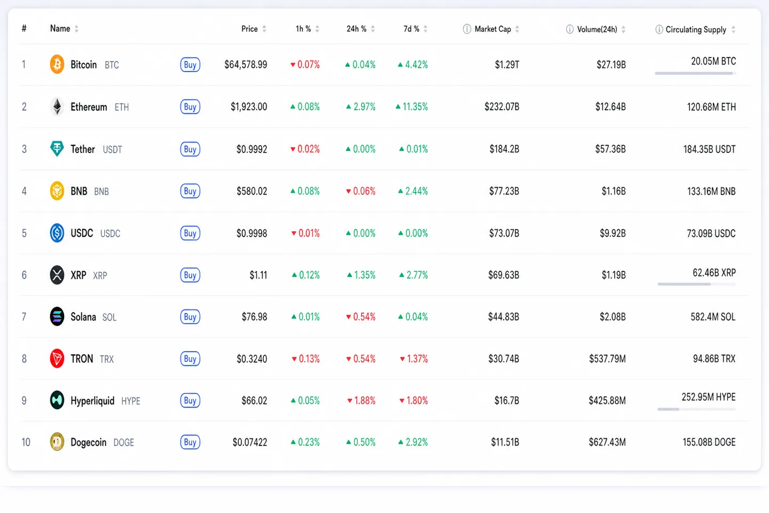Image resolution: width=769 pixels, height=513 pixels.
Task: Click the XRP circulating supply progress bar
Action: click(696, 284)
